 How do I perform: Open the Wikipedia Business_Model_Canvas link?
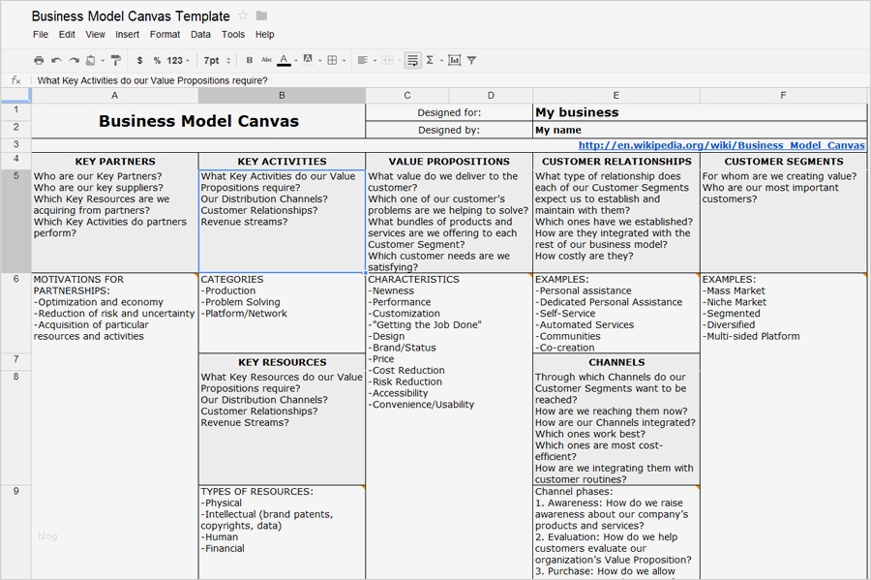point(722,145)
